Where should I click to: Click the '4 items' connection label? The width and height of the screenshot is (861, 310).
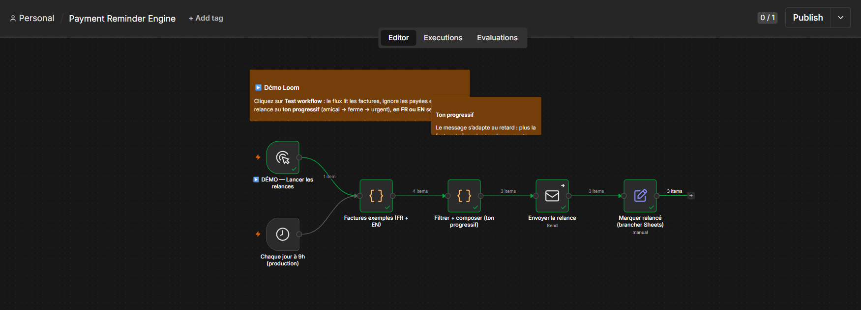point(420,191)
